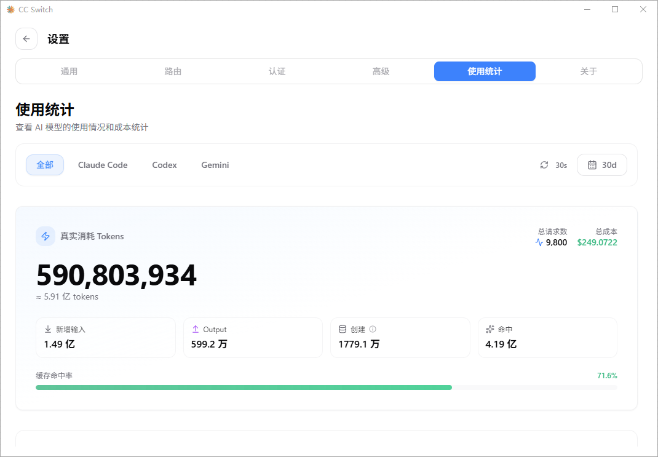Click the 查看 AI 模型的使用情况 subtitle

82,127
